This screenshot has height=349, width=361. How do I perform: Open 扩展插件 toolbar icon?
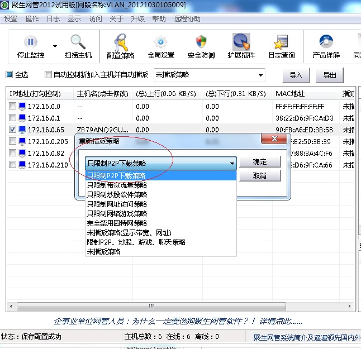click(x=241, y=42)
